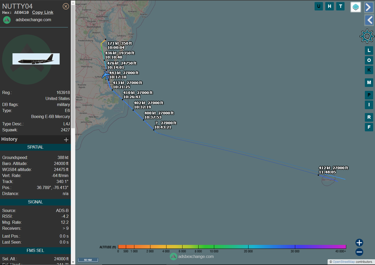Toggle the L button on the map
Viewport: 375px width, 265px height.
(x=369, y=50)
